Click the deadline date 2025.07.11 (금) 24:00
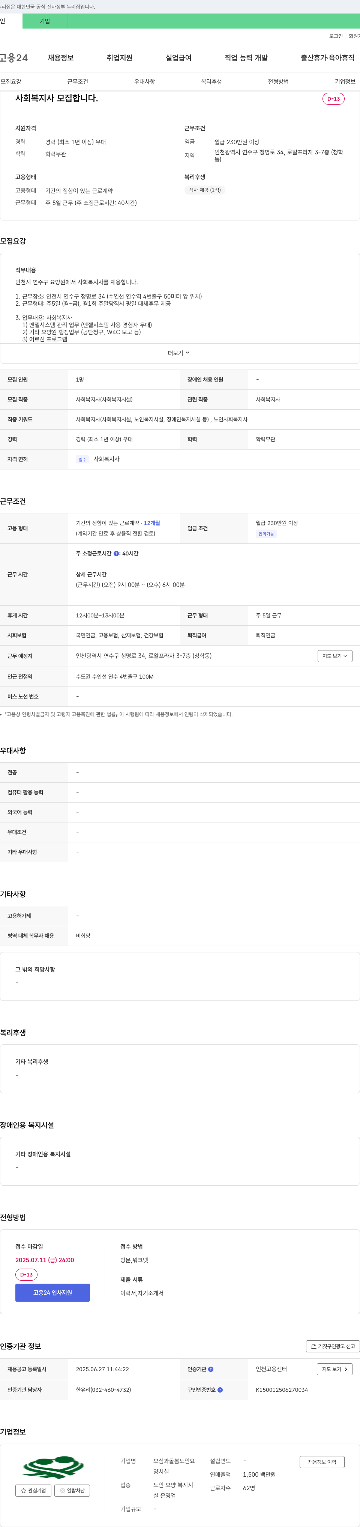 44,1260
